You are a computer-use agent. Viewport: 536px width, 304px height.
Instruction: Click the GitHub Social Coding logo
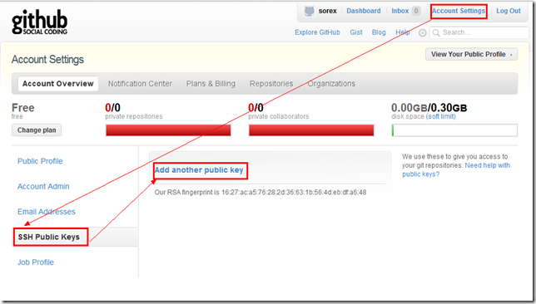pyautogui.click(x=40, y=22)
